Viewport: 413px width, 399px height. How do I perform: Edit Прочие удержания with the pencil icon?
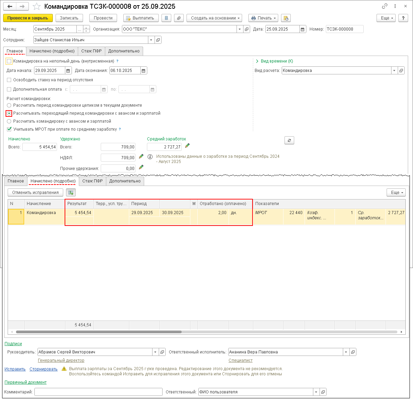point(141,167)
